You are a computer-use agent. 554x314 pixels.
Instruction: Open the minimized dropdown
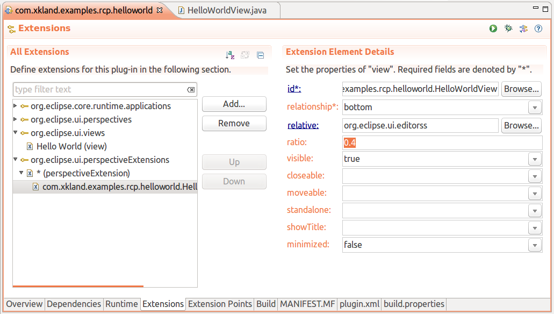click(x=534, y=245)
